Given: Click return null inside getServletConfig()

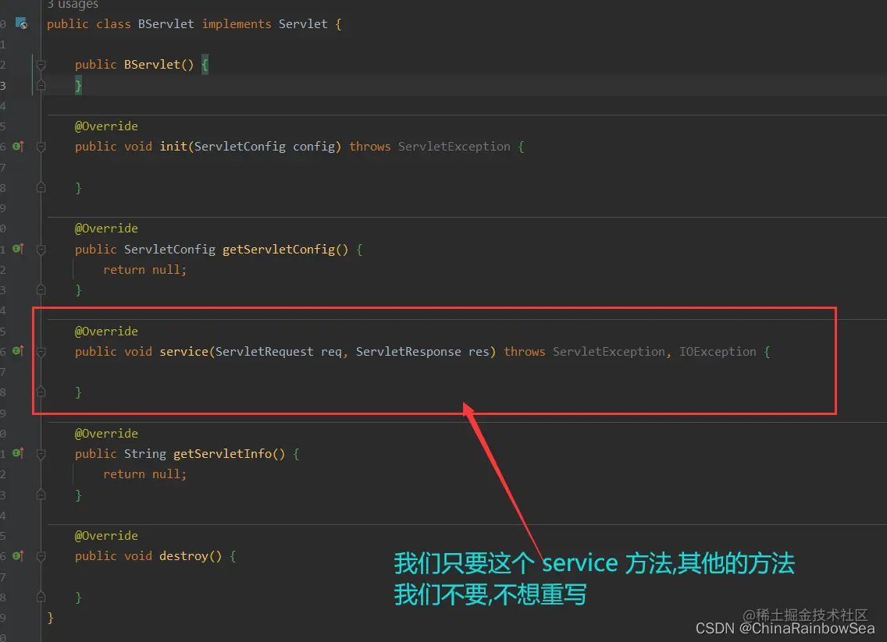Looking at the screenshot, I should 144,270.
